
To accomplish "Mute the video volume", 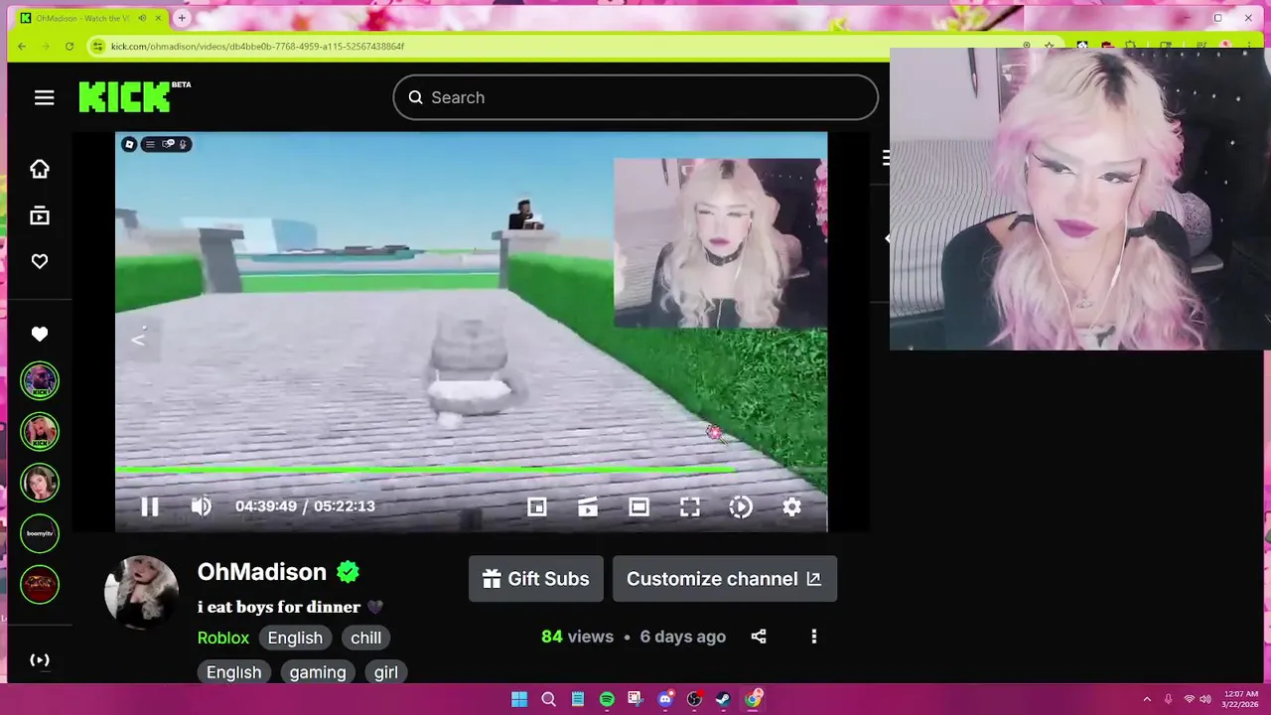I will pyautogui.click(x=202, y=506).
